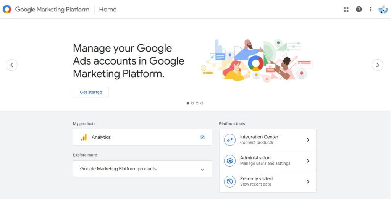The width and height of the screenshot is (391, 199).
Task: Open the help question mark icon
Action: pos(359,10)
